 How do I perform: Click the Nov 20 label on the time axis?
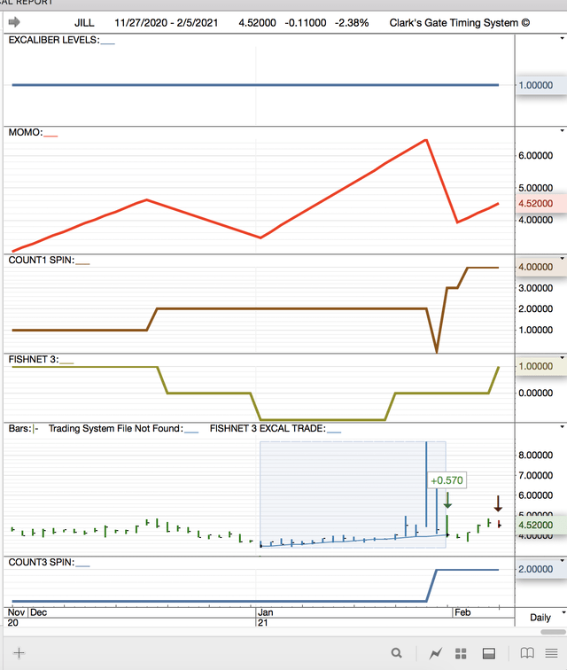pyautogui.click(x=16, y=617)
